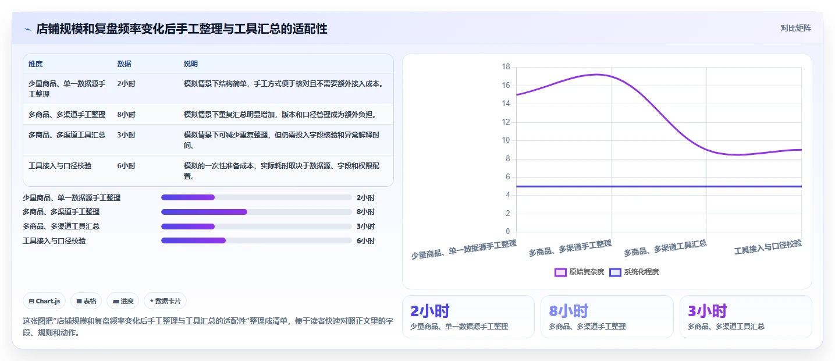
Task: Click the 工具接入与口径校验 progress bar
Action: (257, 240)
